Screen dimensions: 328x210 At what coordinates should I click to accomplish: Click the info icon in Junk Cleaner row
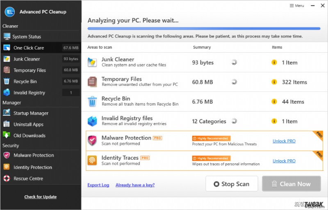tap(274, 63)
